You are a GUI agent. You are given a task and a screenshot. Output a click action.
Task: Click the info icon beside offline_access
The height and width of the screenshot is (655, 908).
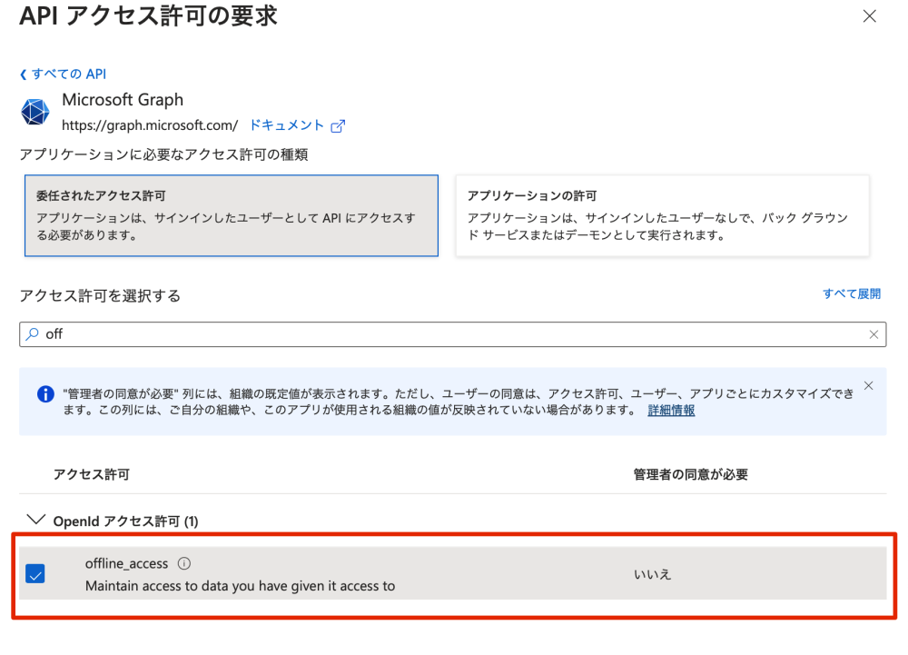point(183,563)
